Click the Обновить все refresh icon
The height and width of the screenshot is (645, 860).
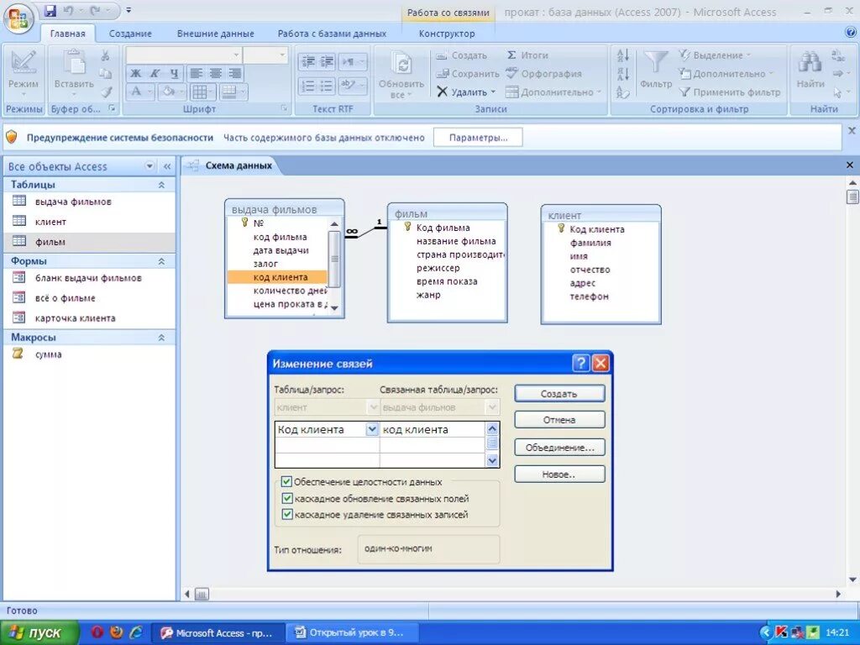[401, 65]
